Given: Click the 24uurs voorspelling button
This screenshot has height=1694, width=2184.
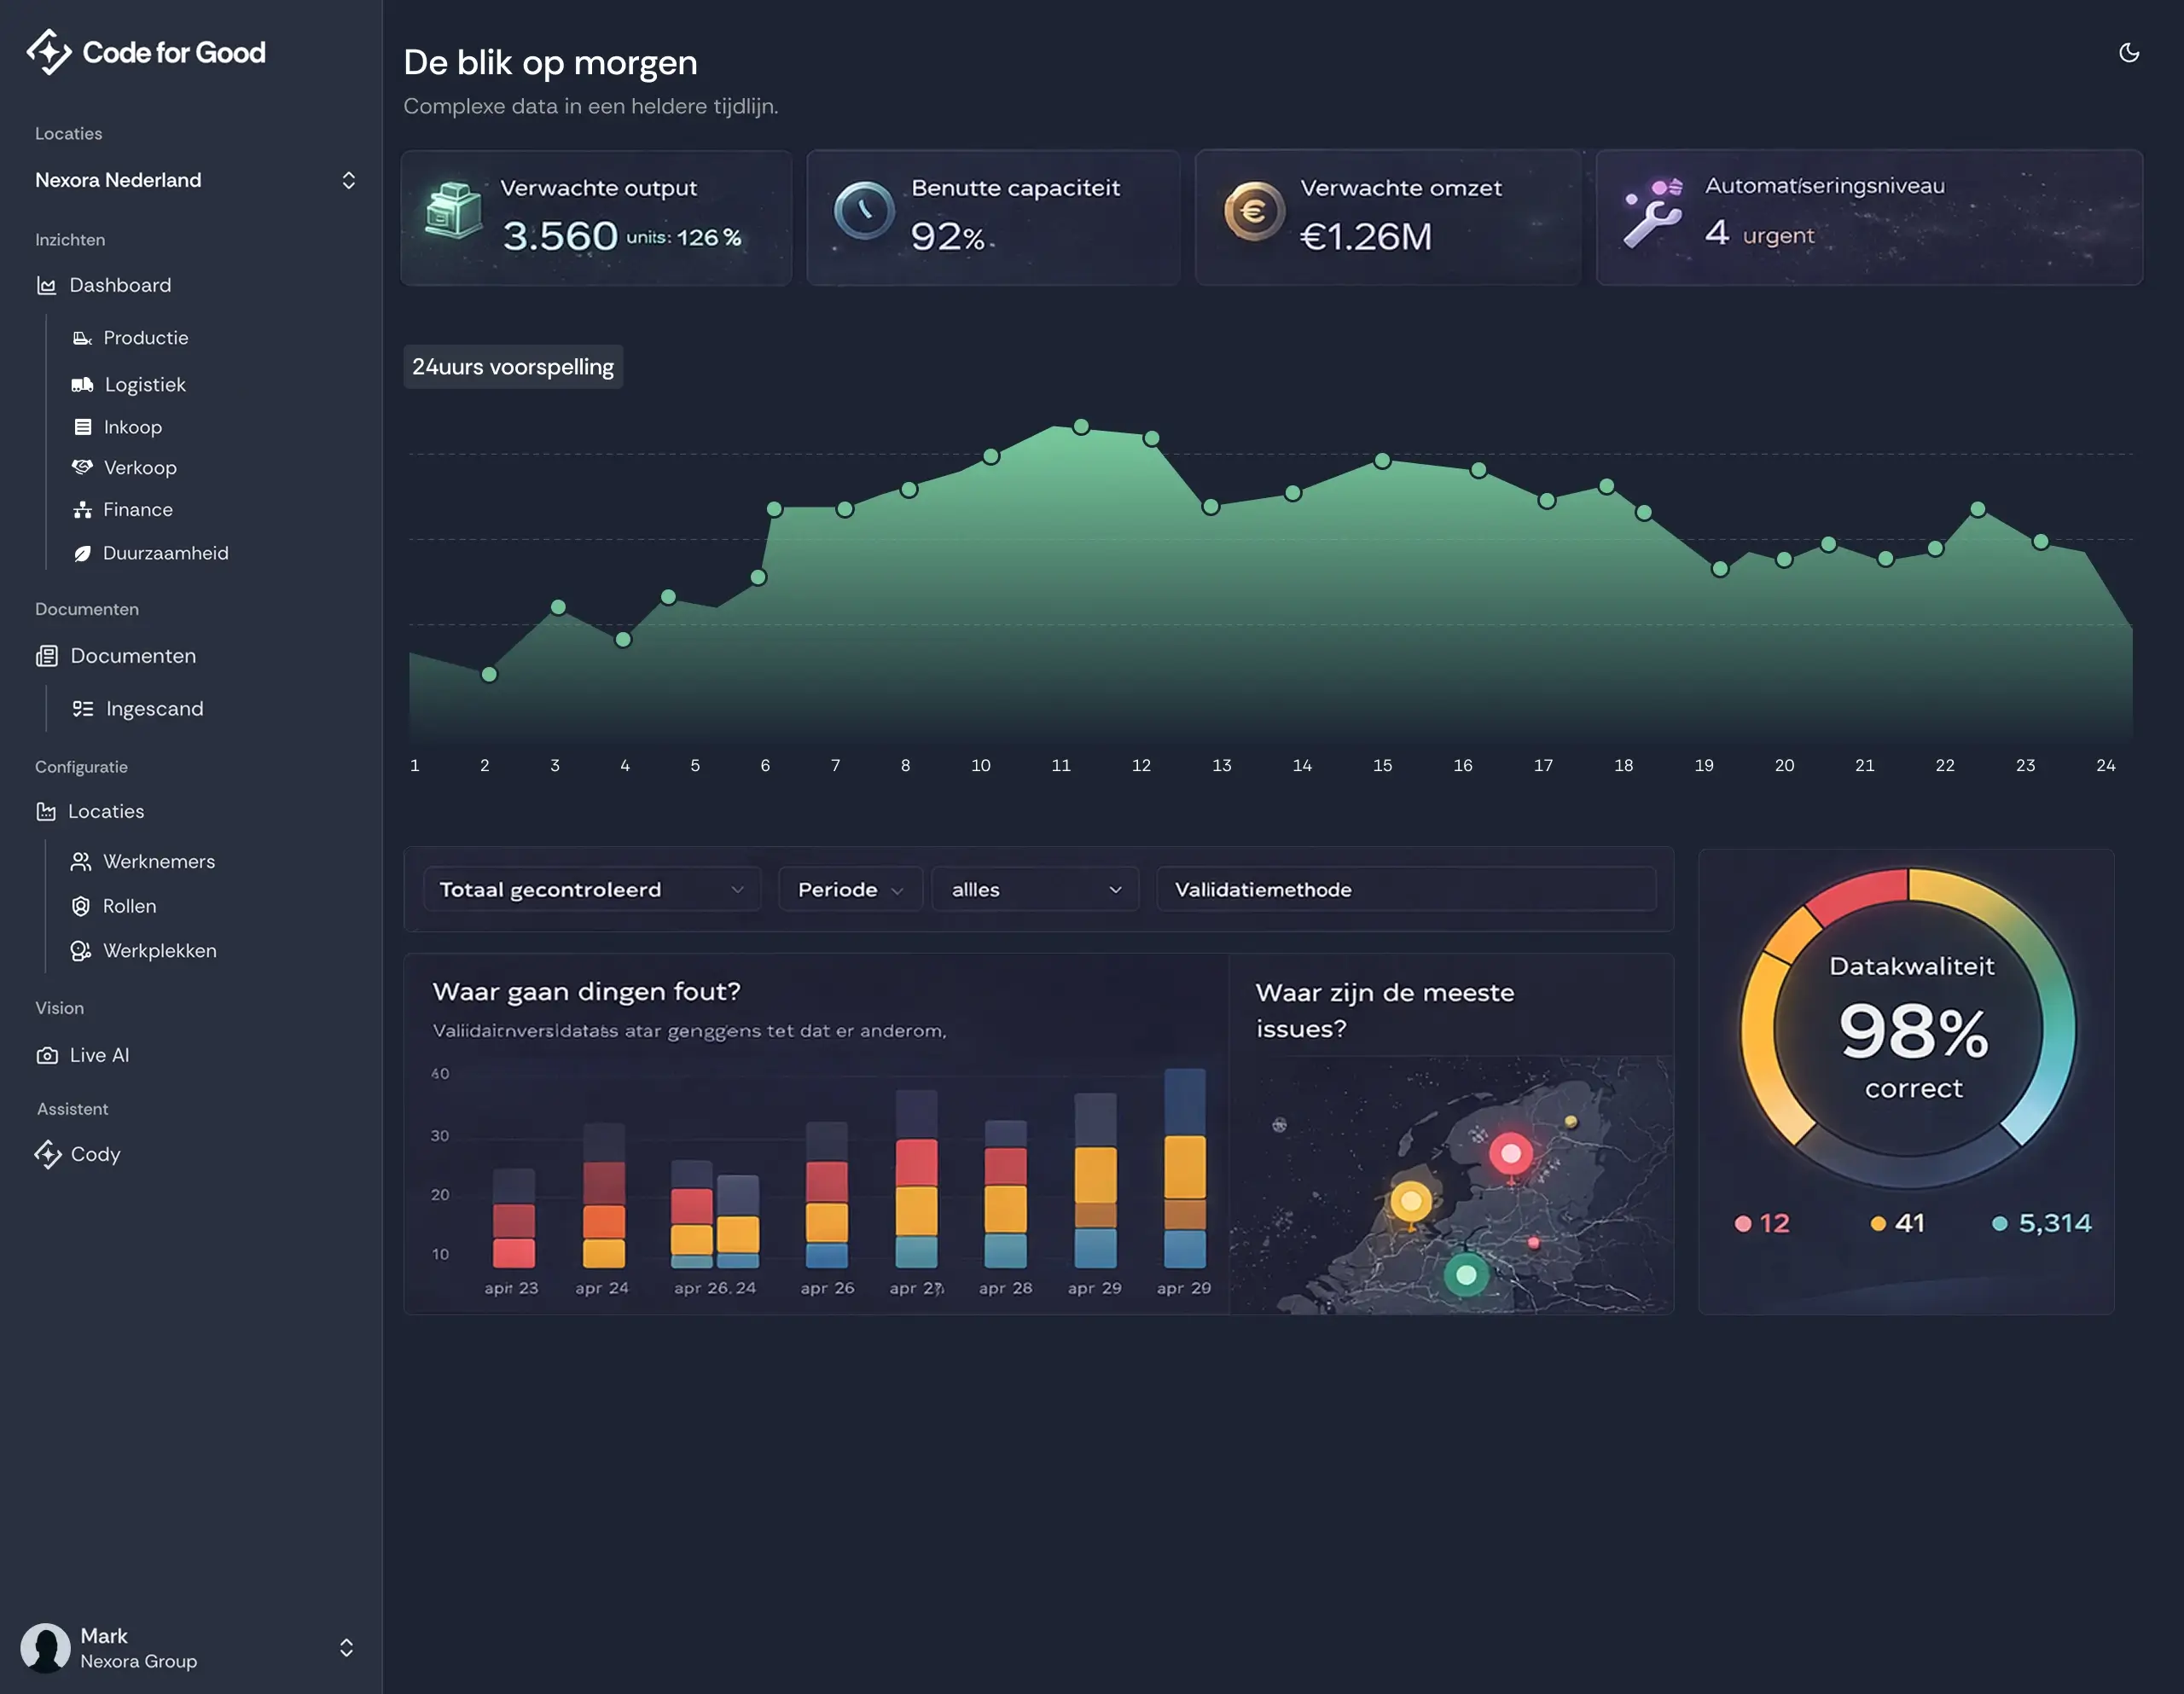Looking at the screenshot, I should click(x=513, y=367).
